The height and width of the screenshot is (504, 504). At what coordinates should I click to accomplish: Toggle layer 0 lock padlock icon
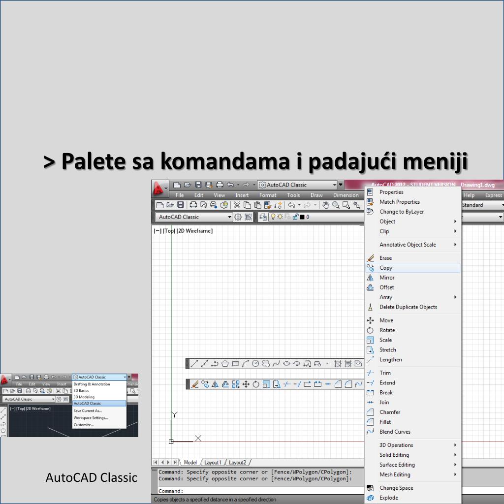click(x=296, y=217)
